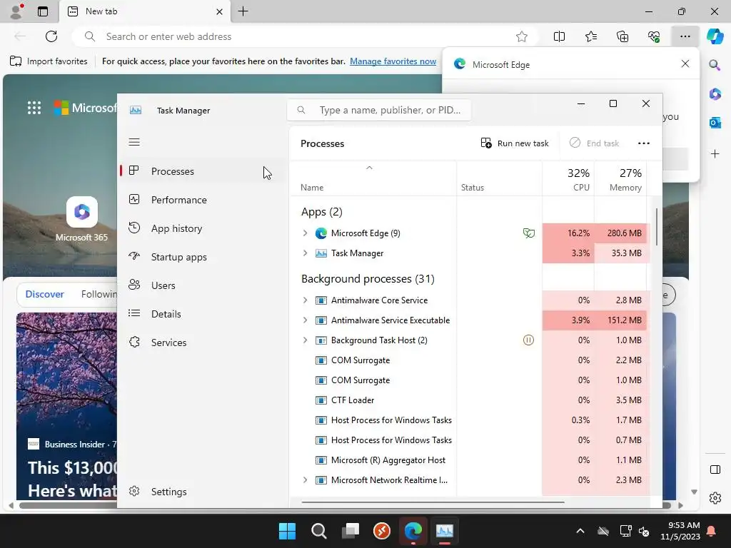Open Copilot icon in Edge toolbar
This screenshot has height=548, width=731.
click(715, 36)
